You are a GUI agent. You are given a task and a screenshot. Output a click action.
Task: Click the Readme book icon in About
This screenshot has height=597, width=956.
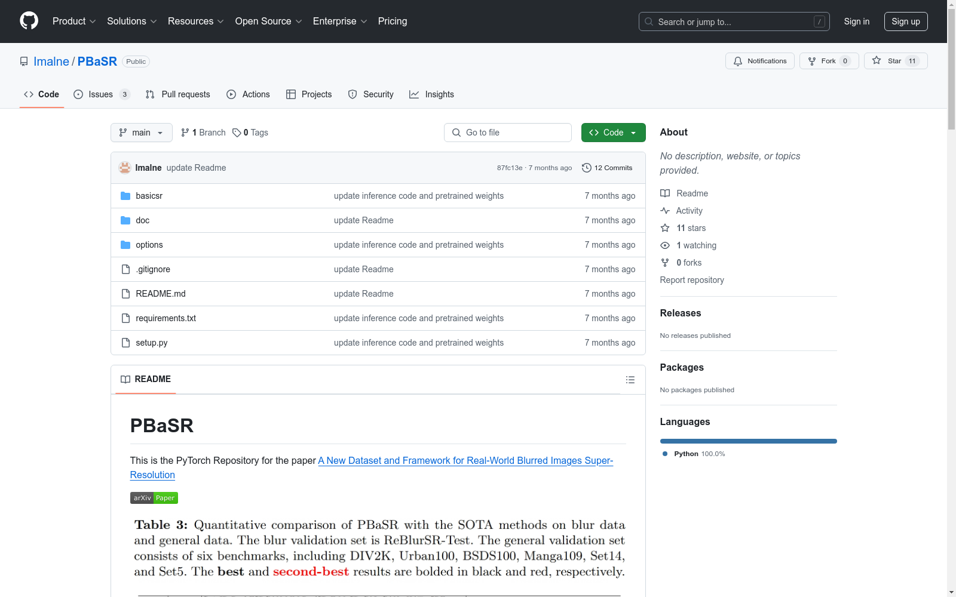tap(665, 193)
